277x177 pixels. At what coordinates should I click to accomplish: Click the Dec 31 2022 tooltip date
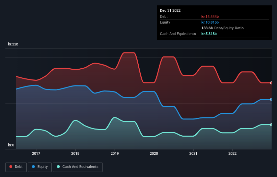click(x=170, y=10)
